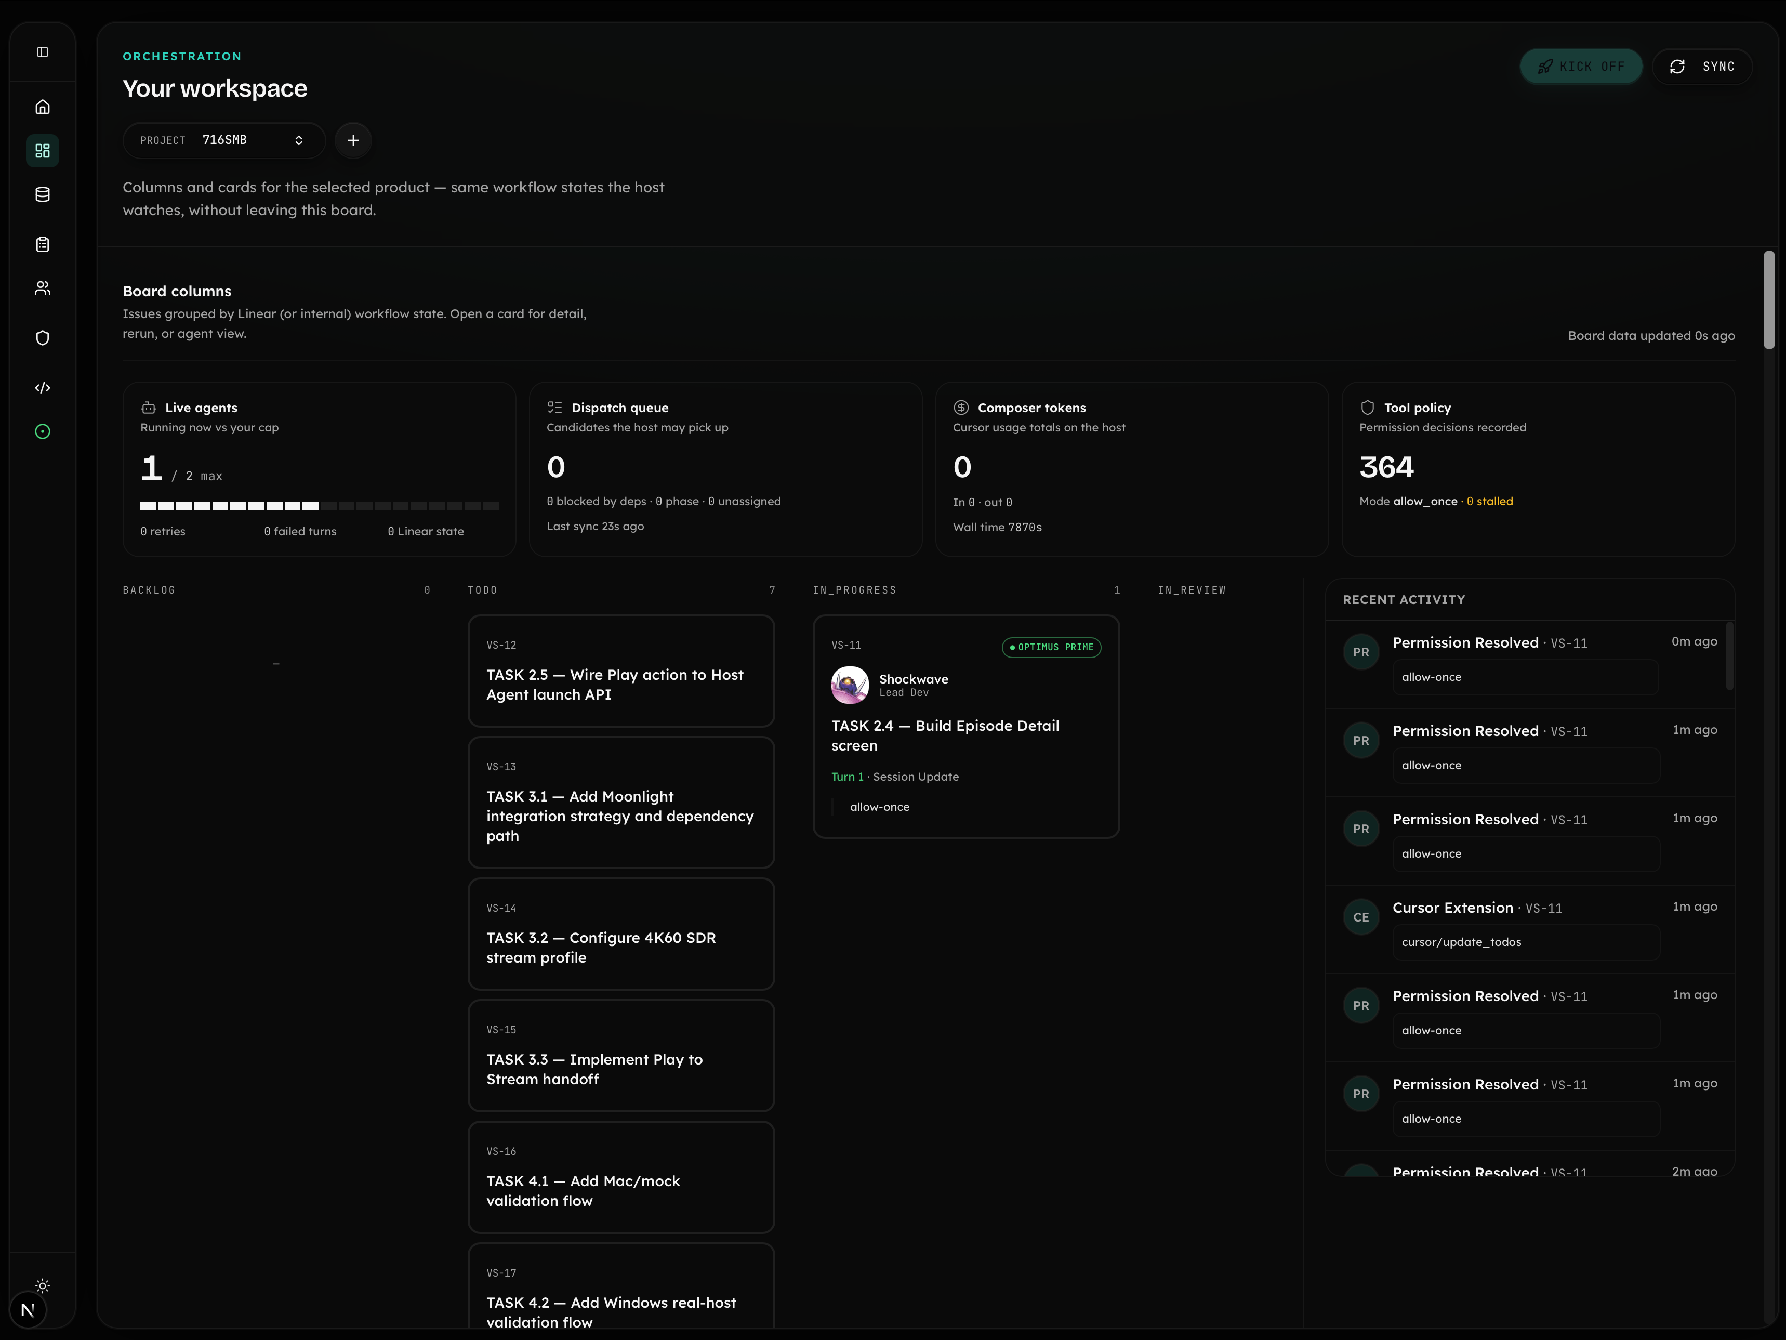Click the Live agents capacity bar
Image resolution: width=1786 pixels, height=1340 pixels.
point(320,506)
